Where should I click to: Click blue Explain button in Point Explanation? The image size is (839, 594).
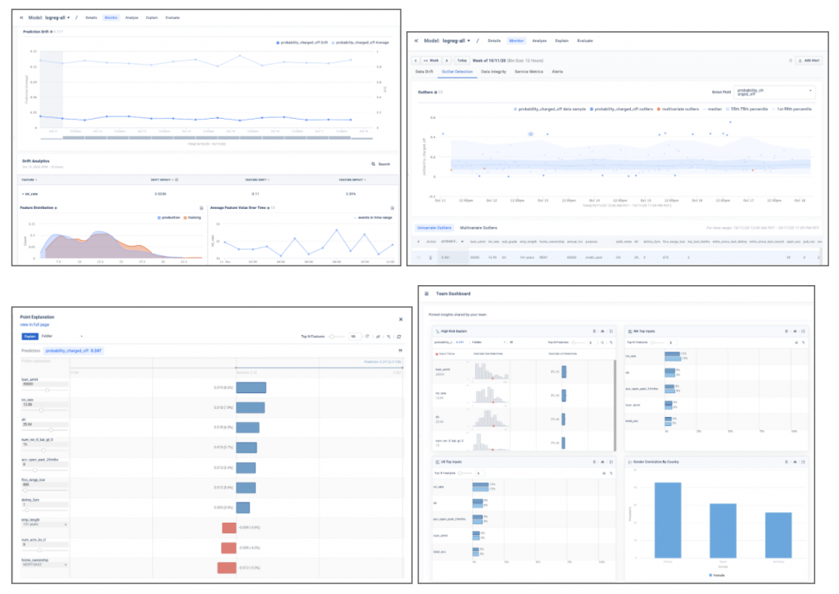click(29, 337)
